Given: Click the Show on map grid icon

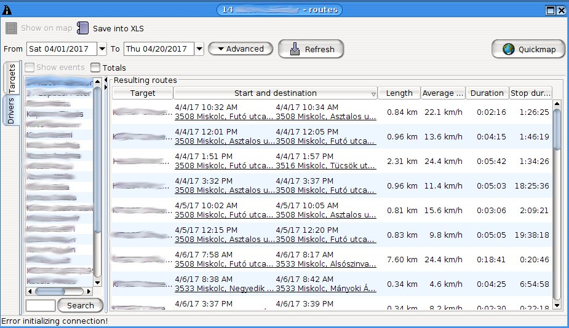Looking at the screenshot, I should 11,28.
